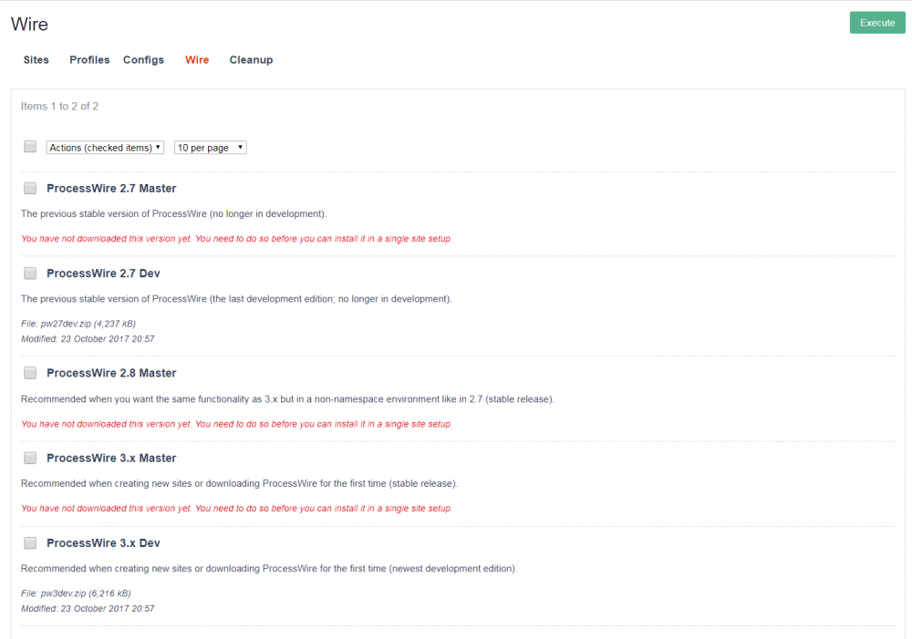Check the ProcessWire 2.7 Dev checkbox
Screen dimensions: 912x639
[x=30, y=273]
